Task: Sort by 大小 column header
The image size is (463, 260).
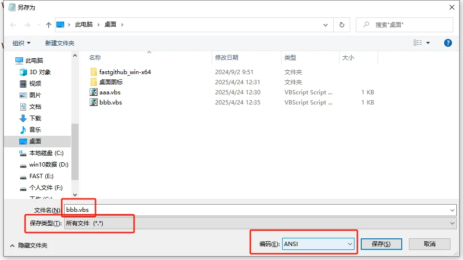Action: pyautogui.click(x=348, y=57)
